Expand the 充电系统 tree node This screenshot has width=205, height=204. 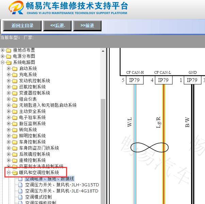tap(9, 74)
